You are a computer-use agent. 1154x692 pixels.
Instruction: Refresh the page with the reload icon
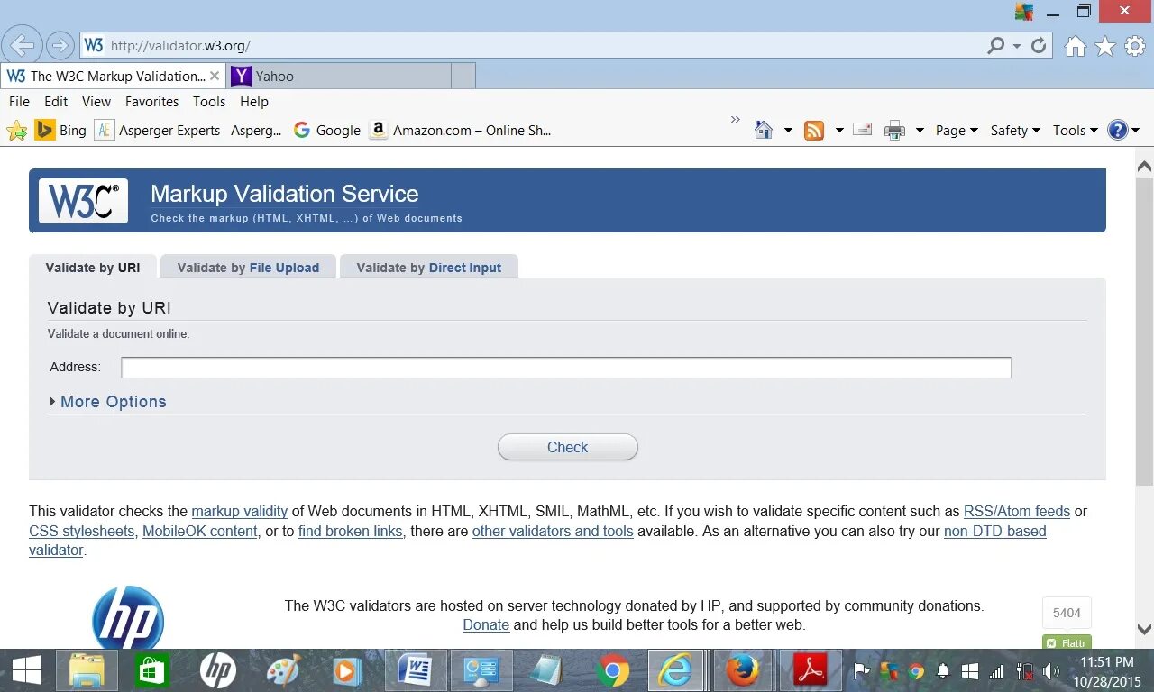1039,45
